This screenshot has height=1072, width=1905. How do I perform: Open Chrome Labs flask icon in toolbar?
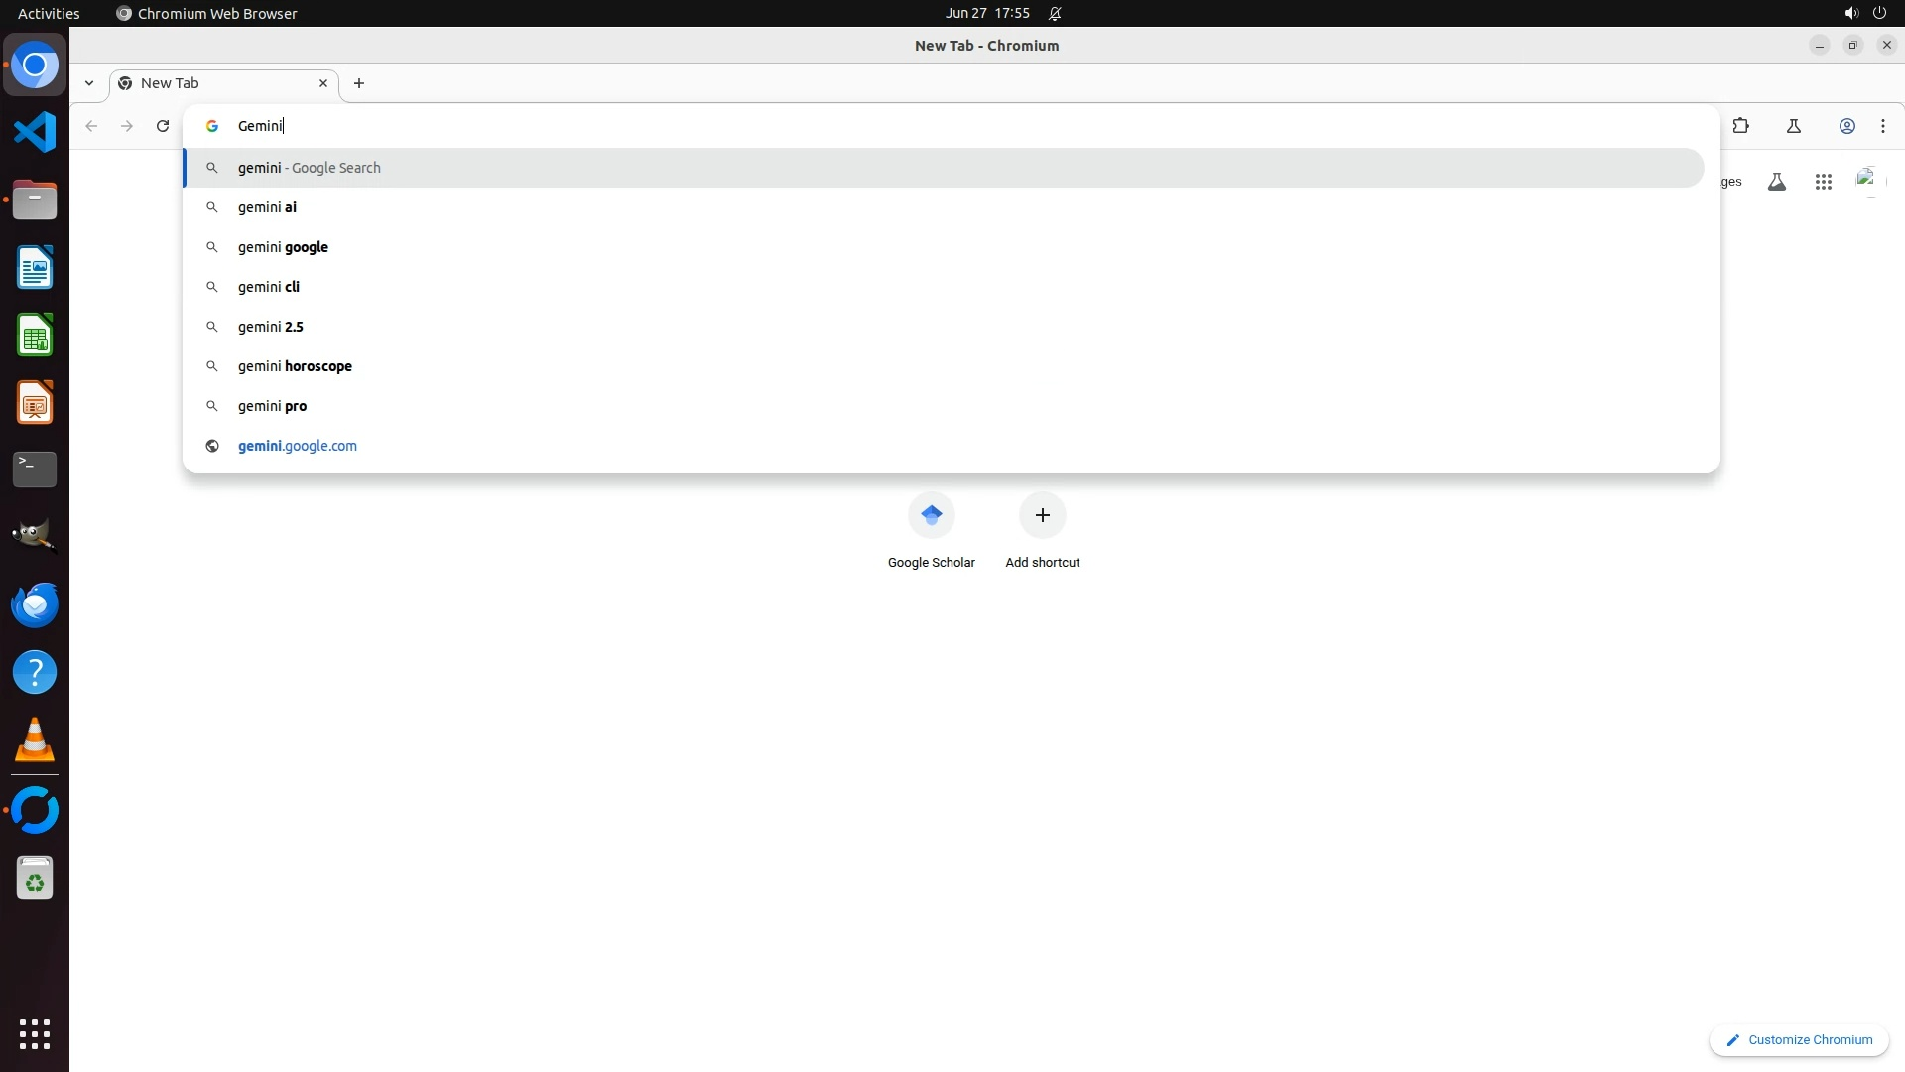tap(1793, 126)
